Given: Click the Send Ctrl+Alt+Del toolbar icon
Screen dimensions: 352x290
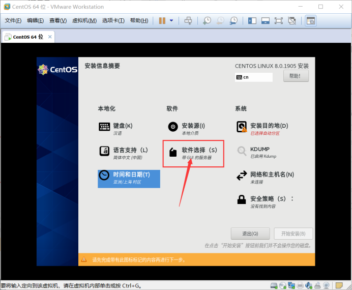Looking at the screenshot, I should [x=188, y=21].
